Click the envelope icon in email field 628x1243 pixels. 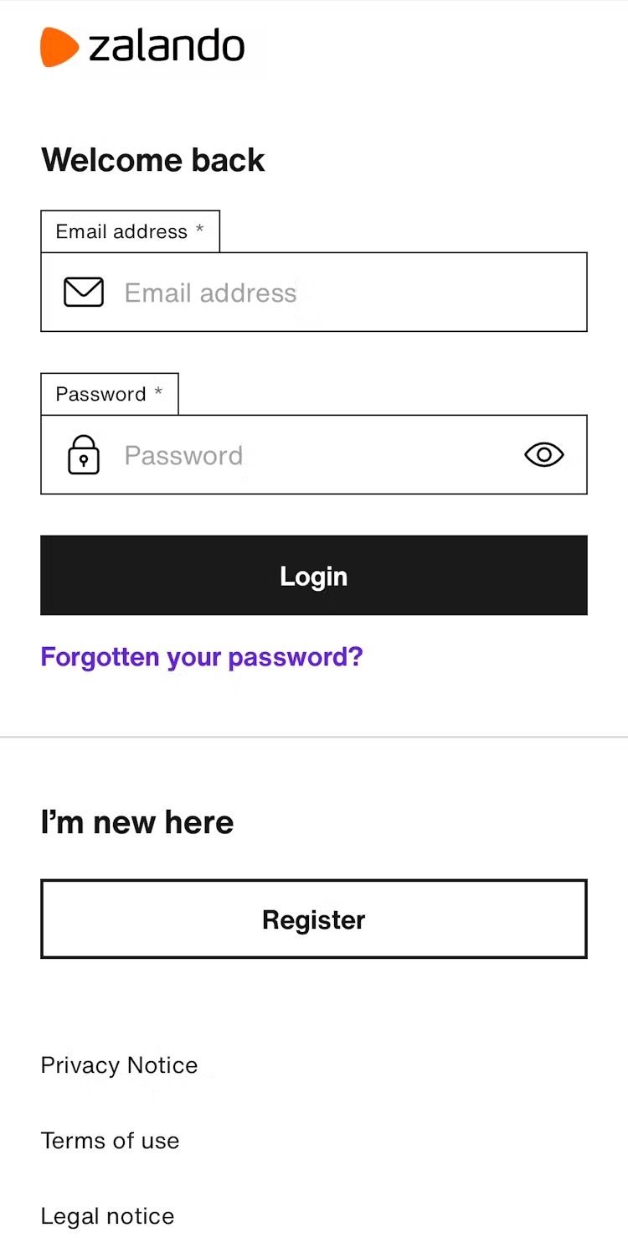tap(84, 293)
